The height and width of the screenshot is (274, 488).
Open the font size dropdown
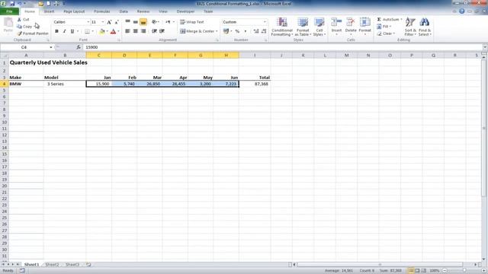coord(103,22)
